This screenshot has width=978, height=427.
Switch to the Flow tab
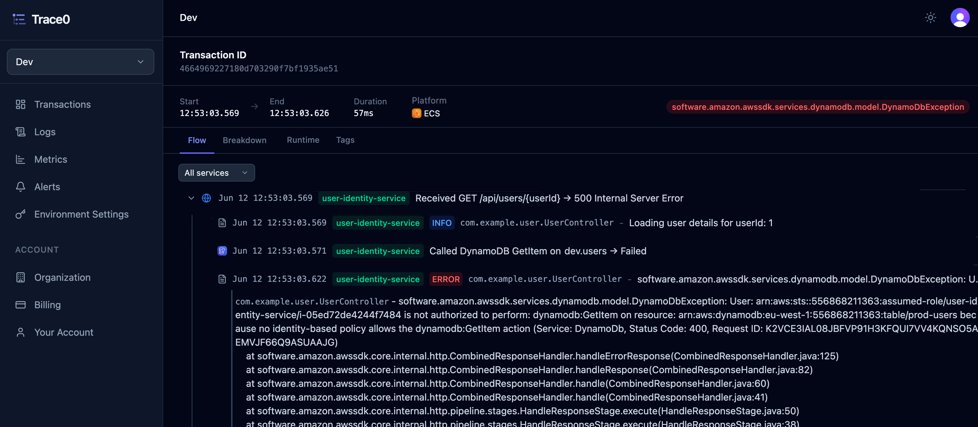[x=197, y=140]
